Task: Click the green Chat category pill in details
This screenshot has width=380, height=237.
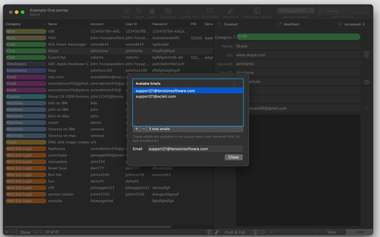Action: (x=298, y=37)
